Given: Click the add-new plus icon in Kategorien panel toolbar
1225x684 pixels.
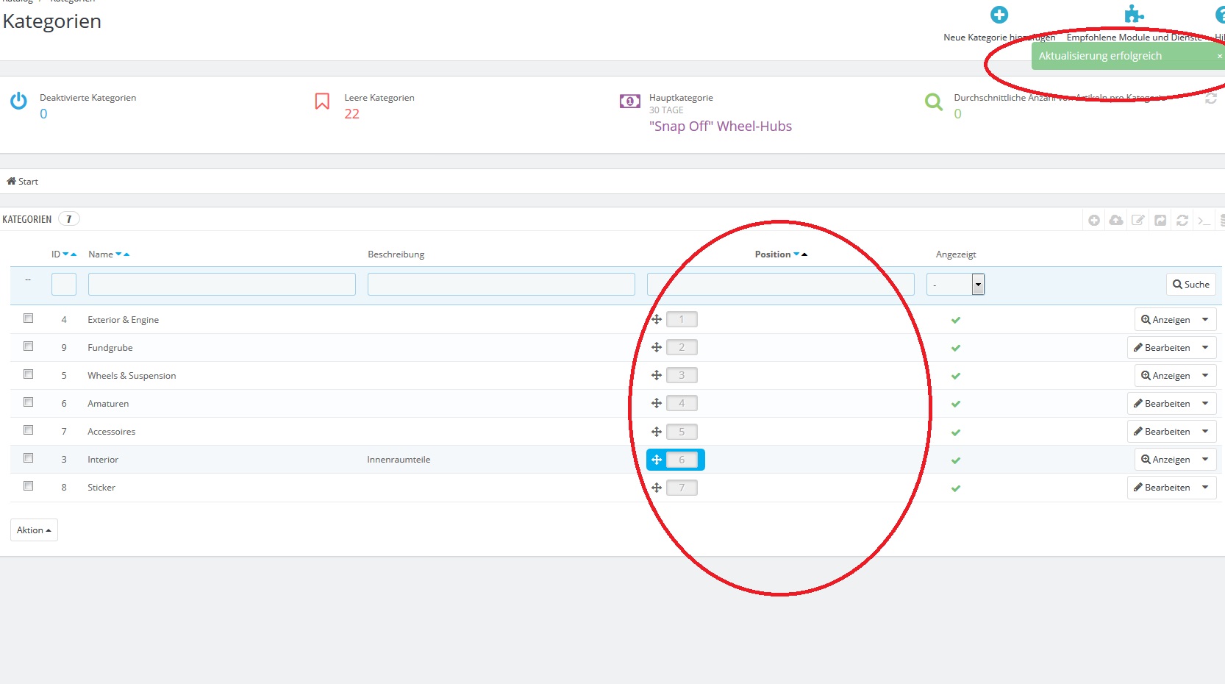Looking at the screenshot, I should 1094,220.
